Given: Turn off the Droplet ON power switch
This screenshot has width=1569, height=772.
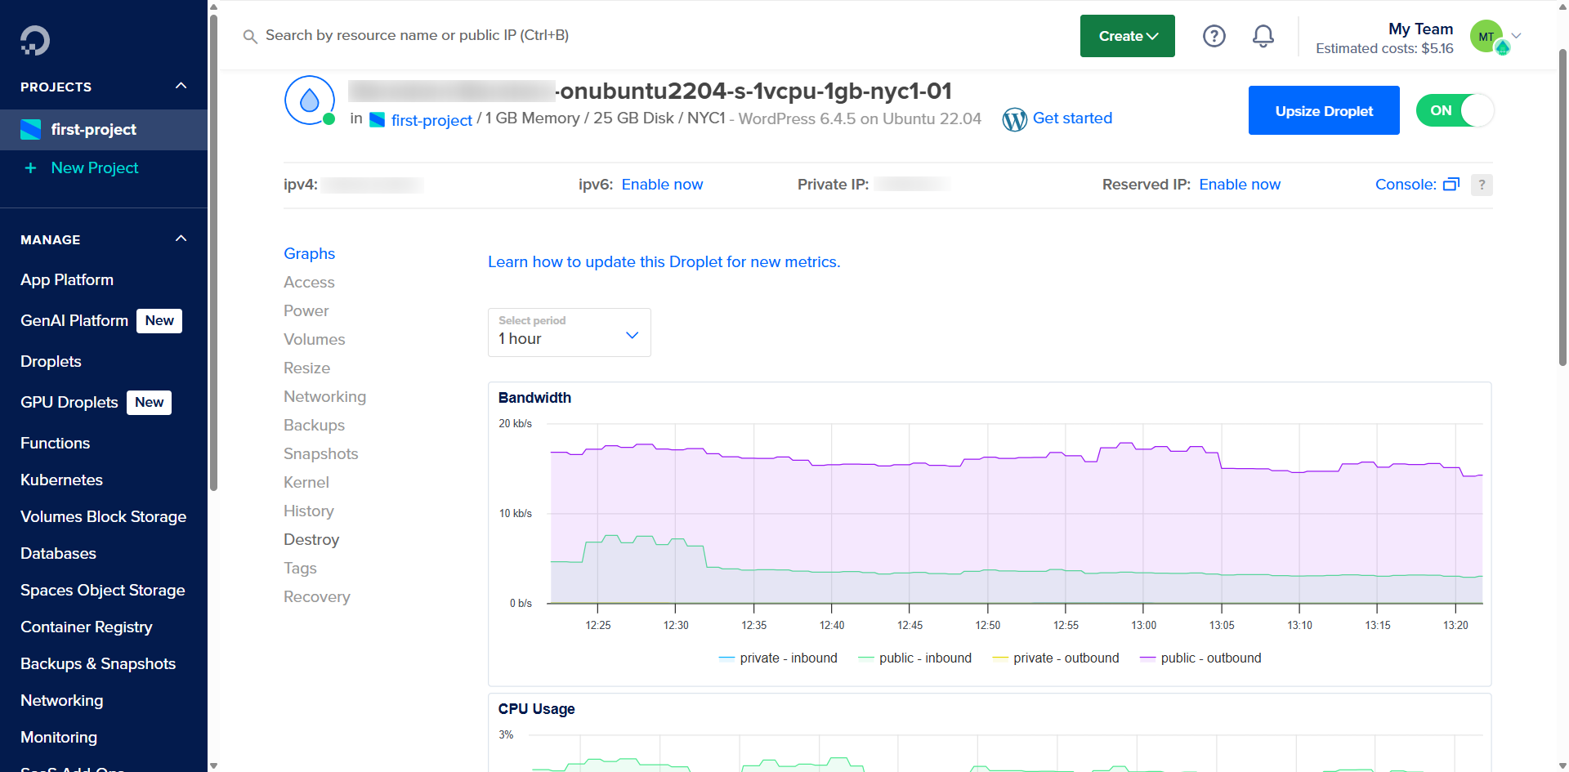Looking at the screenshot, I should tap(1455, 110).
